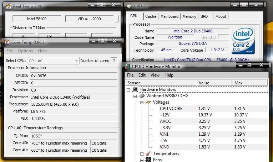The height and width of the screenshot is (162, 273).
Task: Switch to CPU tab in CPU-Z
Action: 134,16
